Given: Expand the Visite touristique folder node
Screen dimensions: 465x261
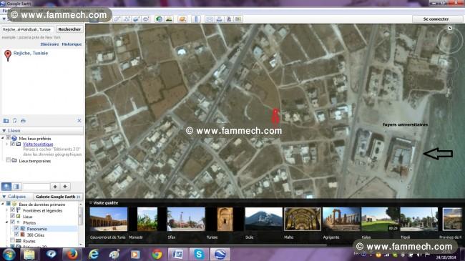Looking at the screenshot, I should pos(7,144).
